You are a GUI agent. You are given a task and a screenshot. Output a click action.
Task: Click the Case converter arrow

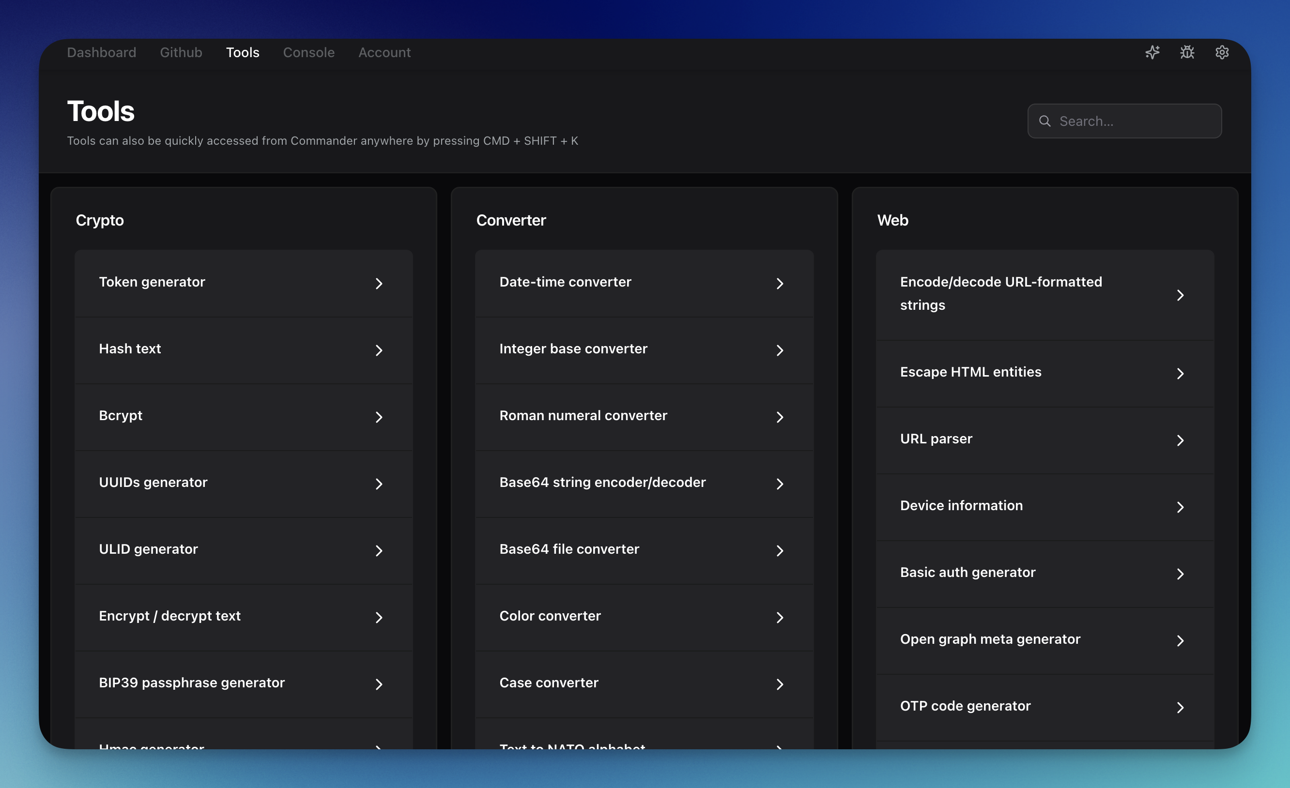coord(780,684)
